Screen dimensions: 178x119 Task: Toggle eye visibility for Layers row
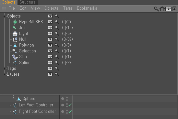coord(50,74)
